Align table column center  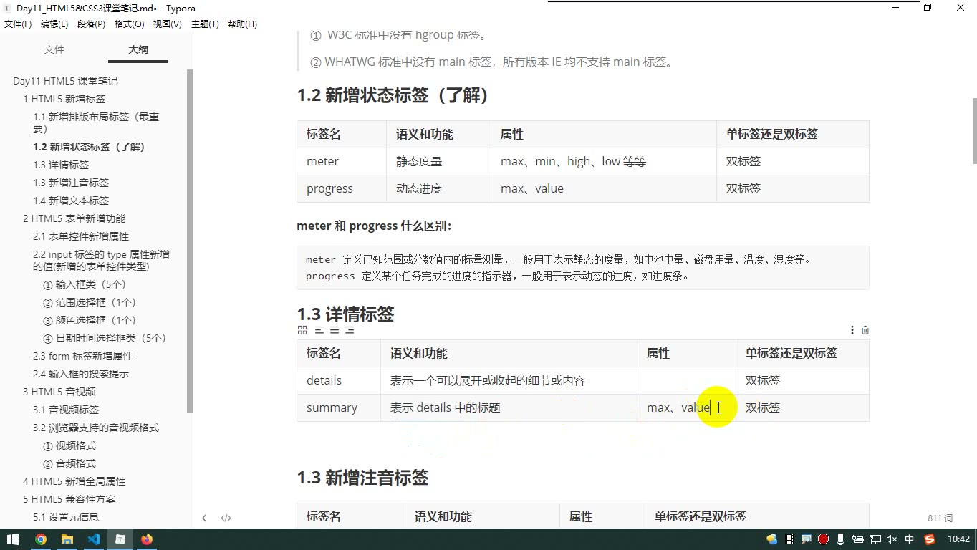335,330
